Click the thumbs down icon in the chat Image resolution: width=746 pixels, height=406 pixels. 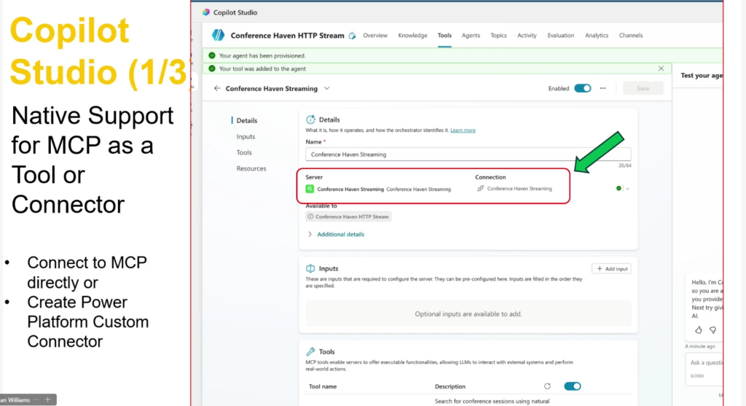click(x=712, y=329)
